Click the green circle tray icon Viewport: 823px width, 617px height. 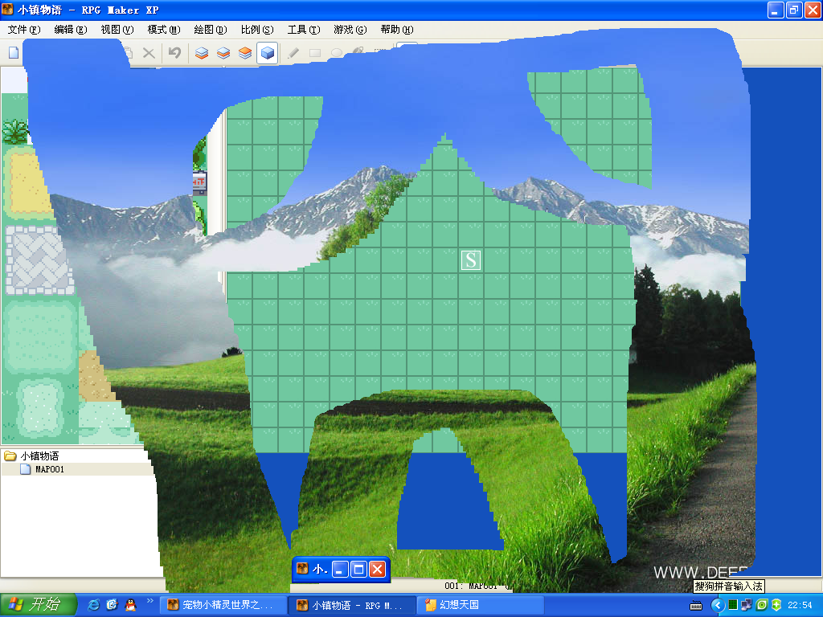(x=762, y=605)
